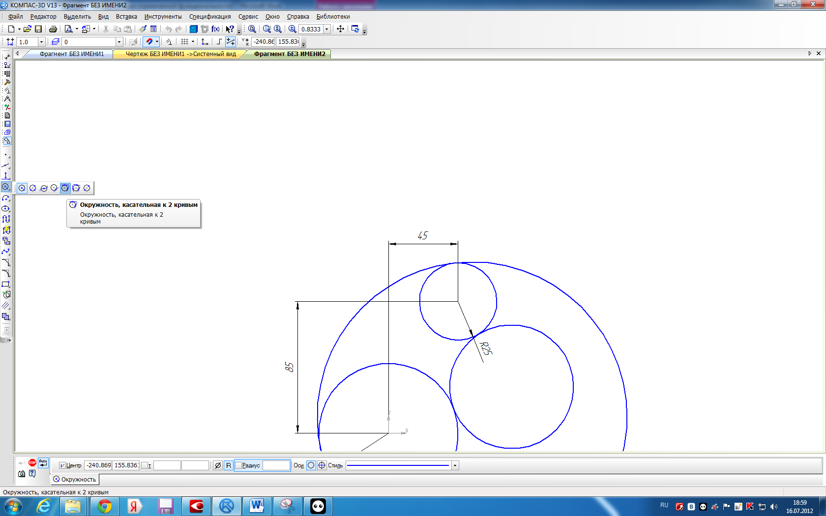Select the rectangle drawing tool
The height and width of the screenshot is (516, 826).
[6, 284]
